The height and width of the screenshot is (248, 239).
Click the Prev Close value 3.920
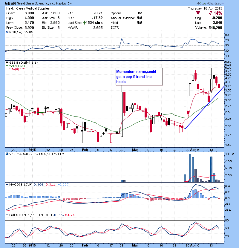pyautogui.click(x=29, y=27)
